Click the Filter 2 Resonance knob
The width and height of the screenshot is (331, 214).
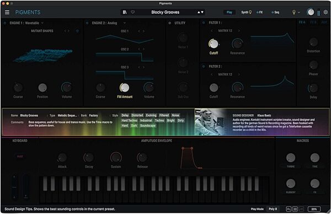(237, 88)
